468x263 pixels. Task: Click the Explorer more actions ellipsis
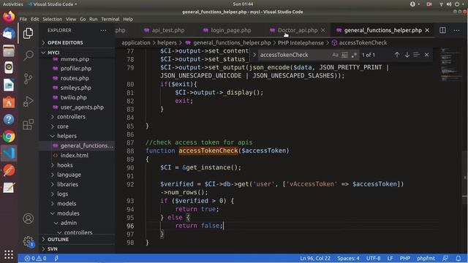point(103,31)
